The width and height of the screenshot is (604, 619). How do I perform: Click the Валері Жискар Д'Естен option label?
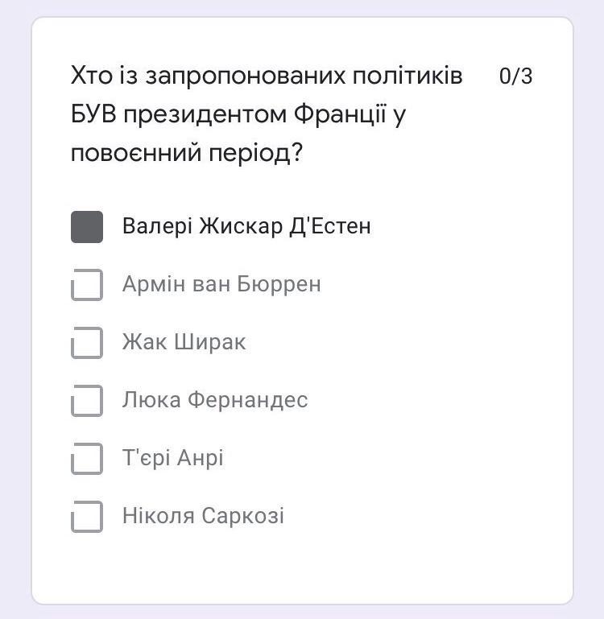pos(246,227)
